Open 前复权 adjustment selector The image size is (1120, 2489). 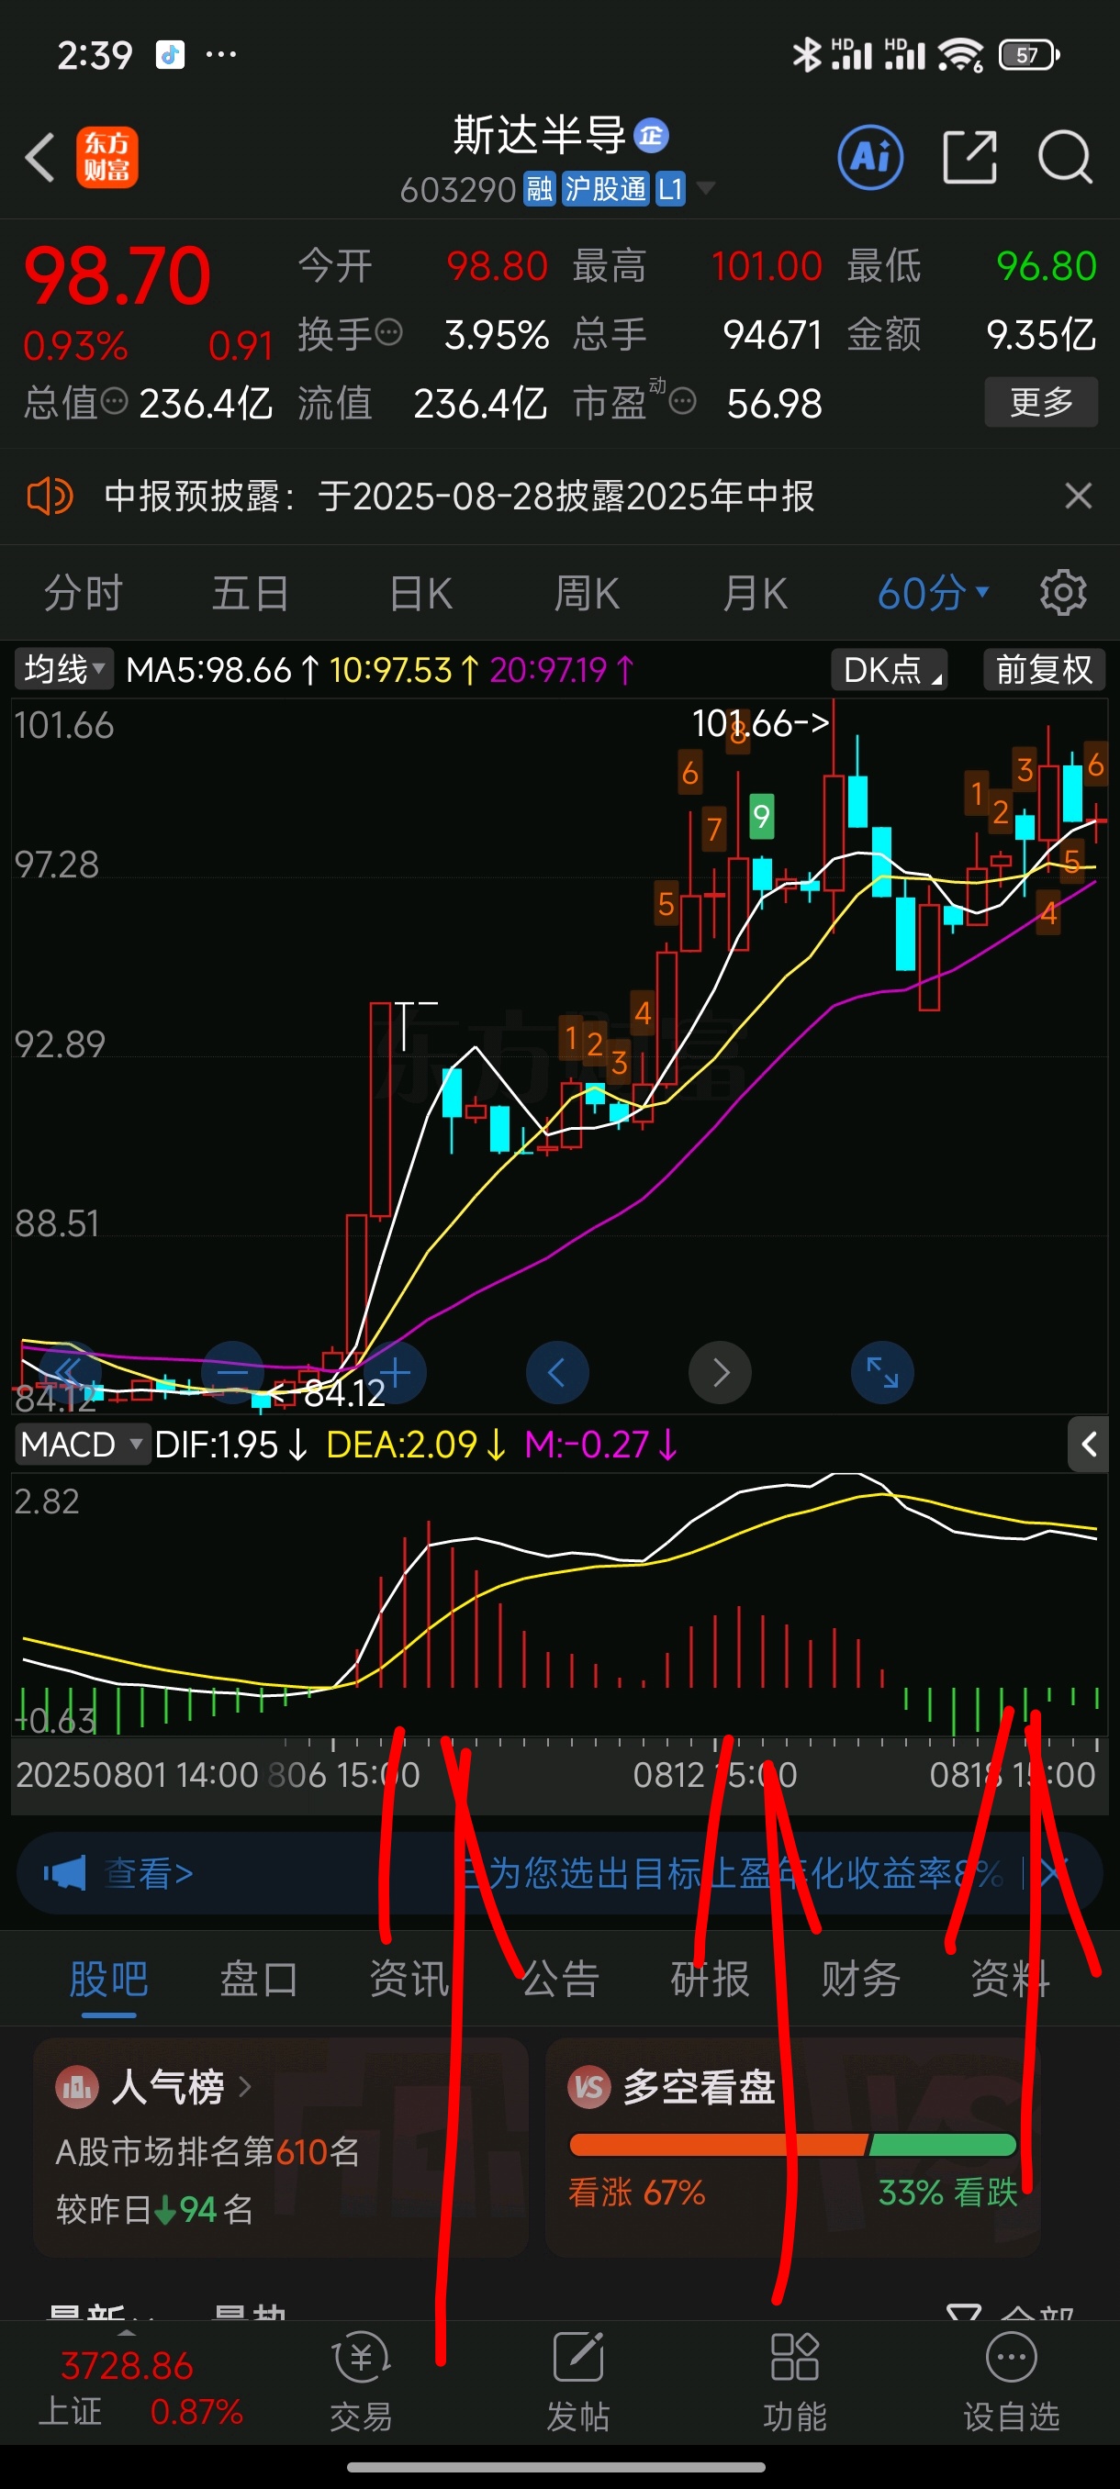pos(1044,669)
